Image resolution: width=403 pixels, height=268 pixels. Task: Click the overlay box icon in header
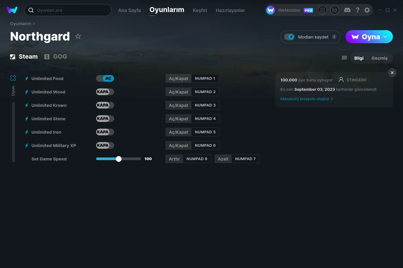tap(334, 10)
